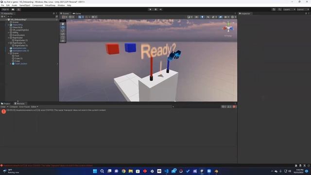Open the Layers dropdown
The height and width of the screenshot is (175, 311).
pyautogui.click(x=289, y=9)
